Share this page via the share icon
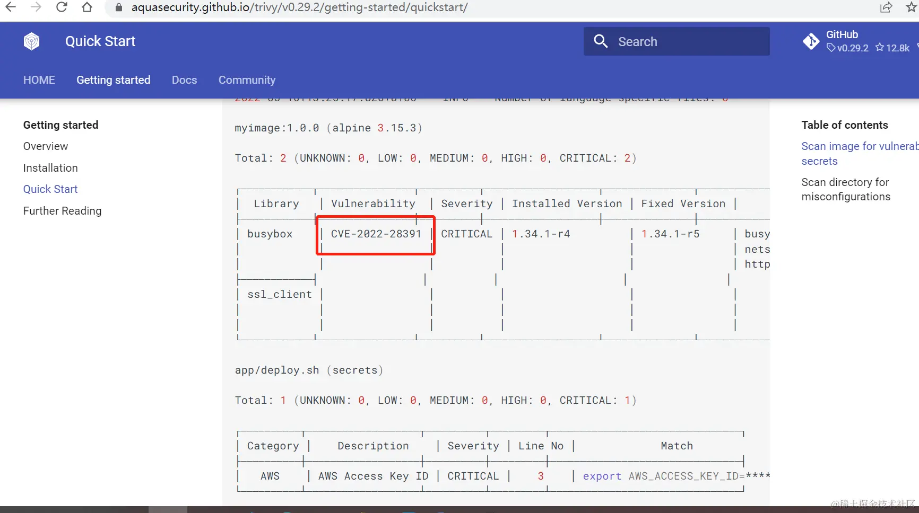919x513 pixels. pos(886,7)
